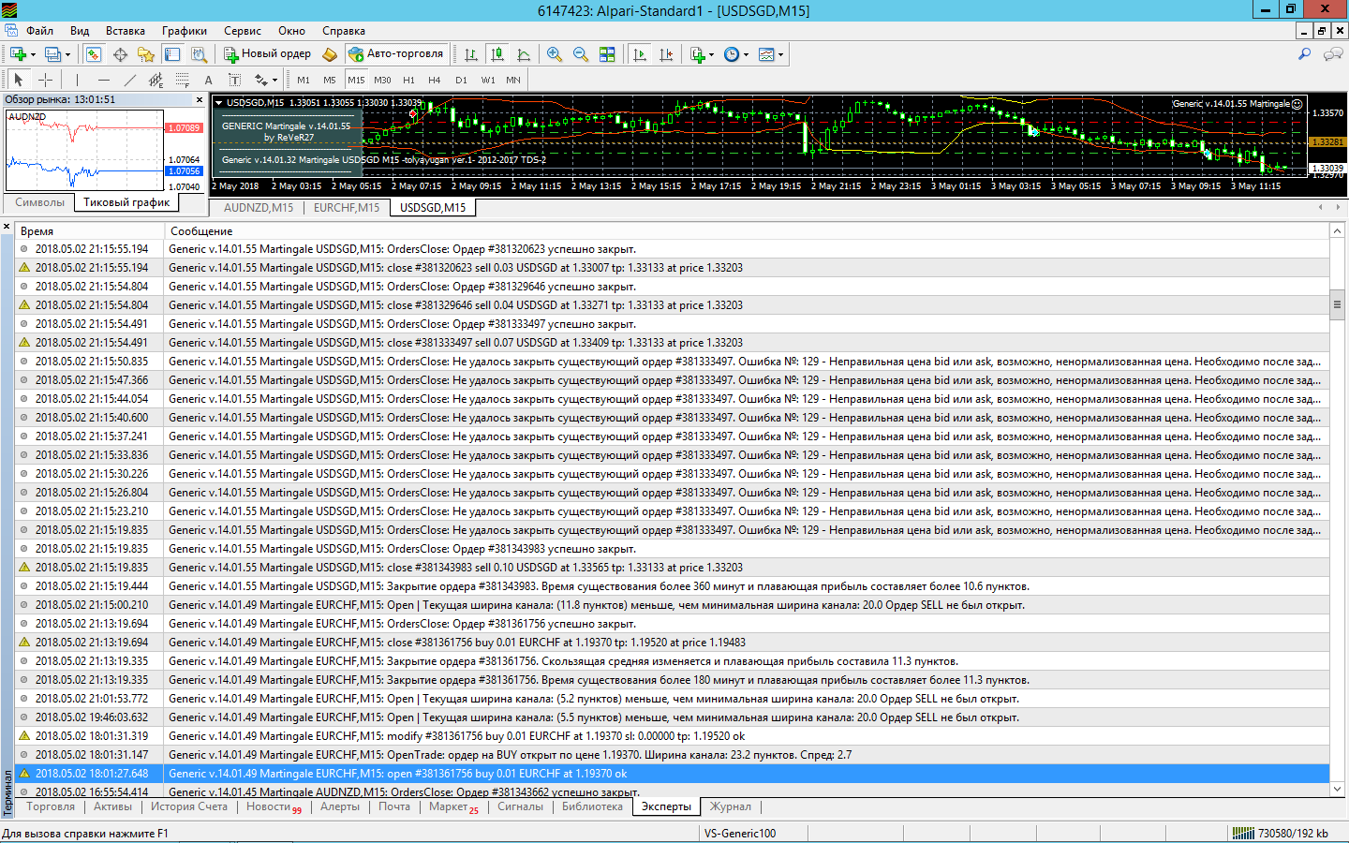
Task: Set timeframe to W1
Action: [488, 80]
